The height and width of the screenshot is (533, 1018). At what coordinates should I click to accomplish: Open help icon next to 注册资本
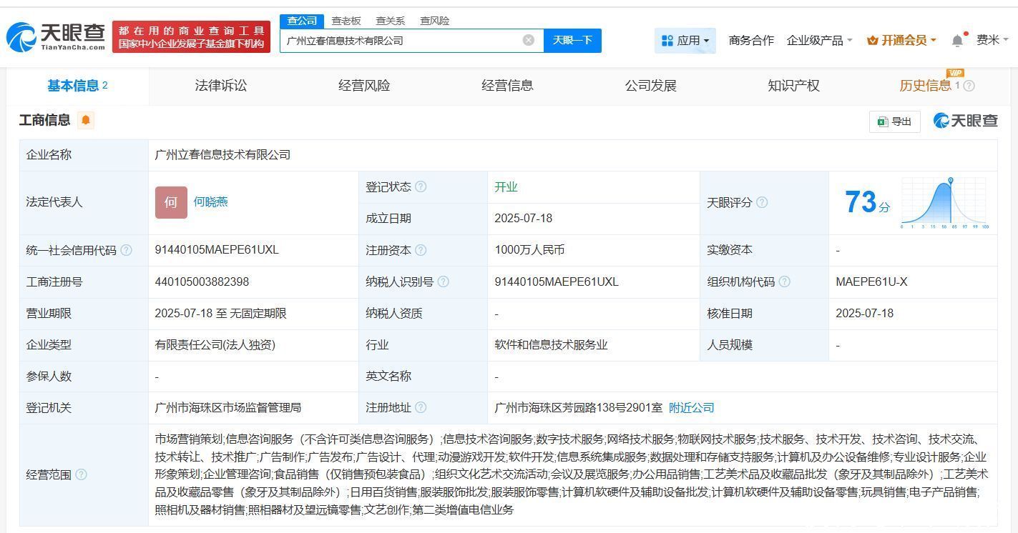(421, 250)
